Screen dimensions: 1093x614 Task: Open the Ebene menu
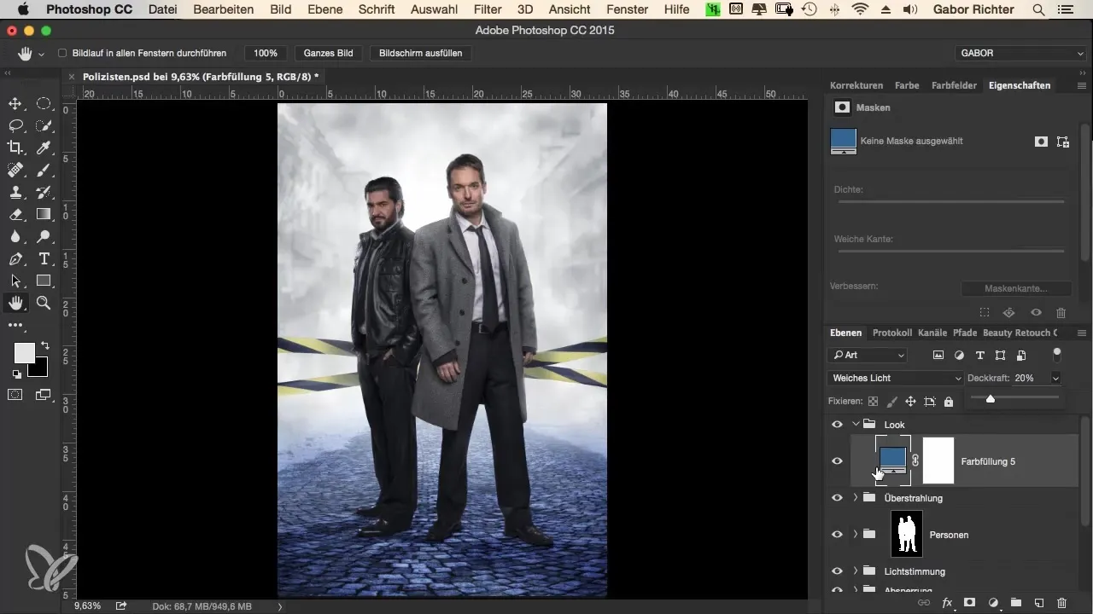(324, 10)
